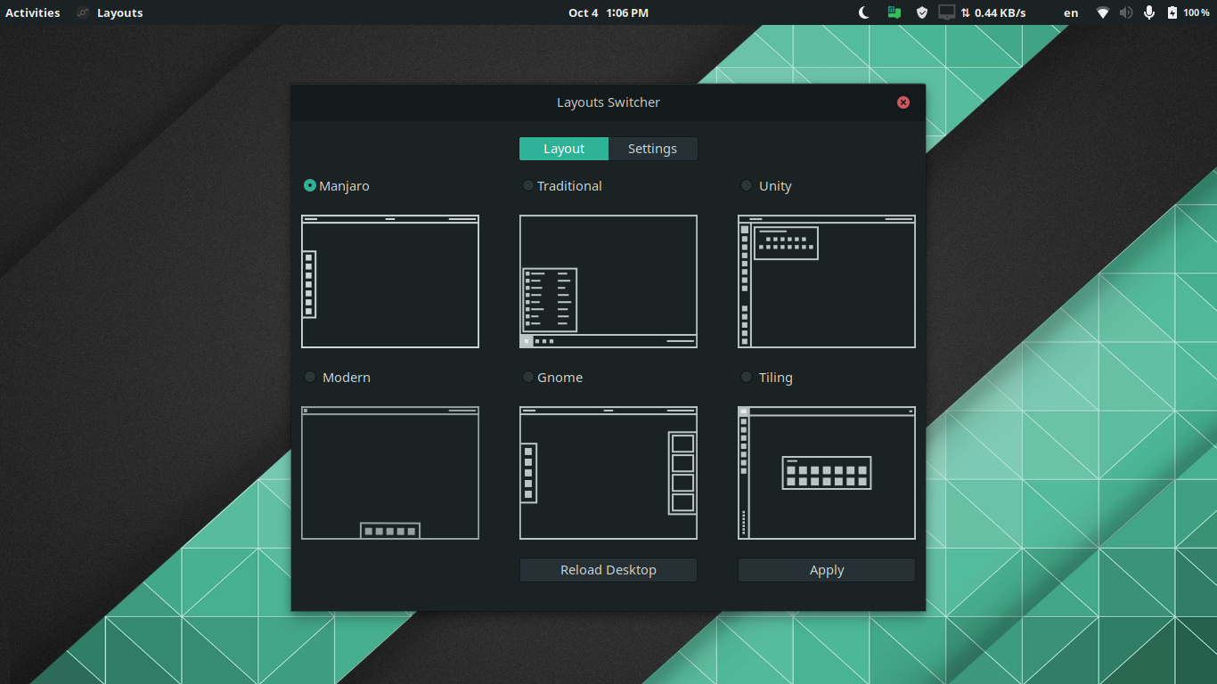Choose the Tiling layout option

(x=747, y=377)
